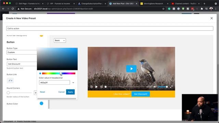
Task: Click the Round Corners number box
Action: coord(36,93)
